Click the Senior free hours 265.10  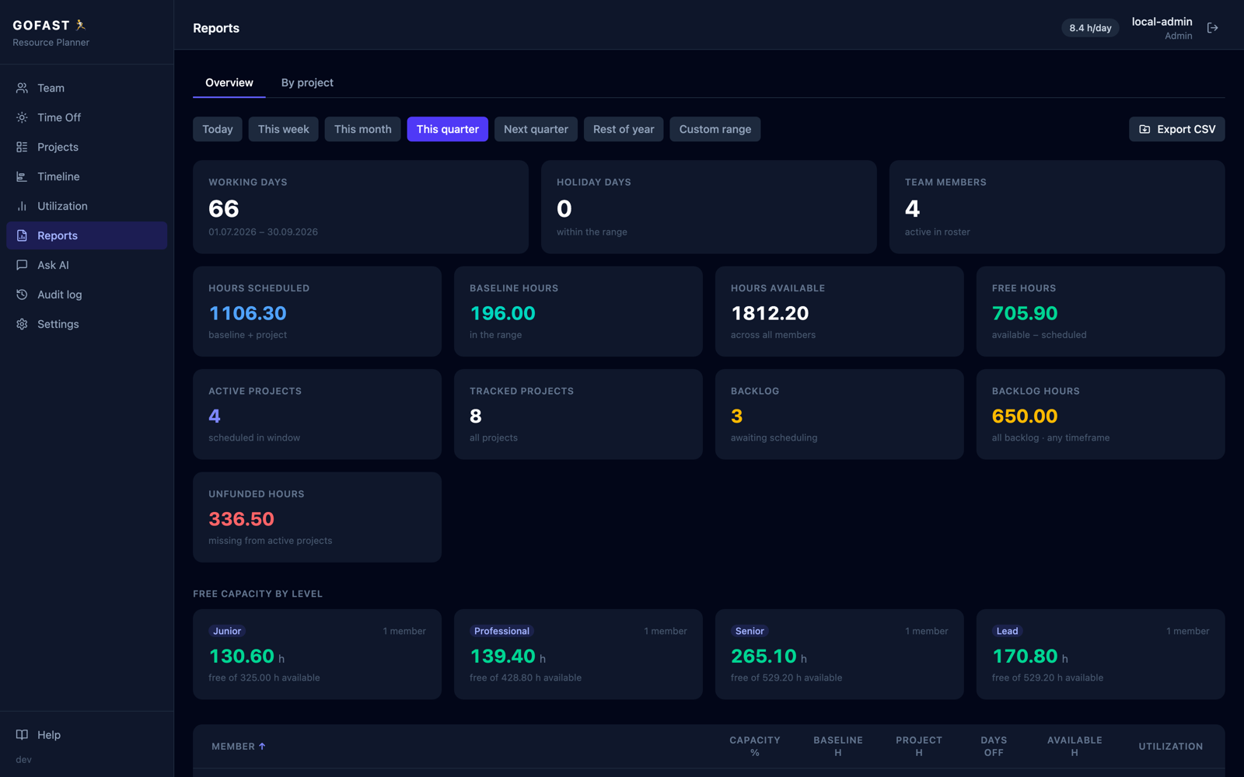click(764, 657)
